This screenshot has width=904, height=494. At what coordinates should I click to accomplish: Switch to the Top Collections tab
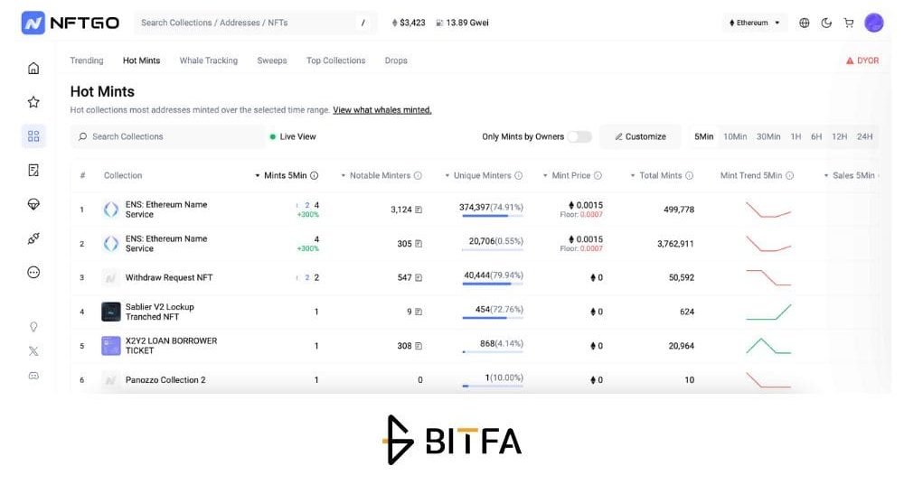(336, 61)
